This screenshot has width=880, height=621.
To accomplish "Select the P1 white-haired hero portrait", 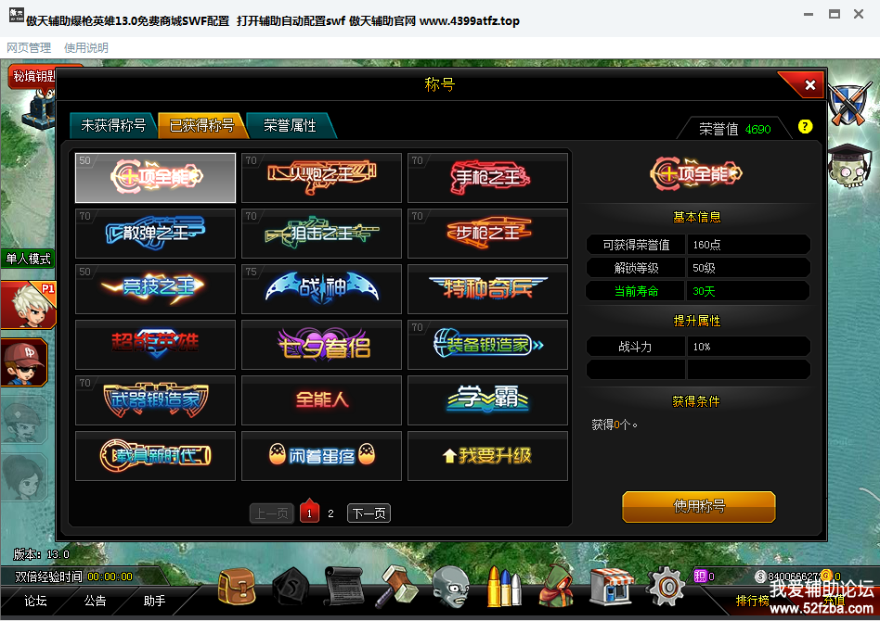I will [28, 306].
